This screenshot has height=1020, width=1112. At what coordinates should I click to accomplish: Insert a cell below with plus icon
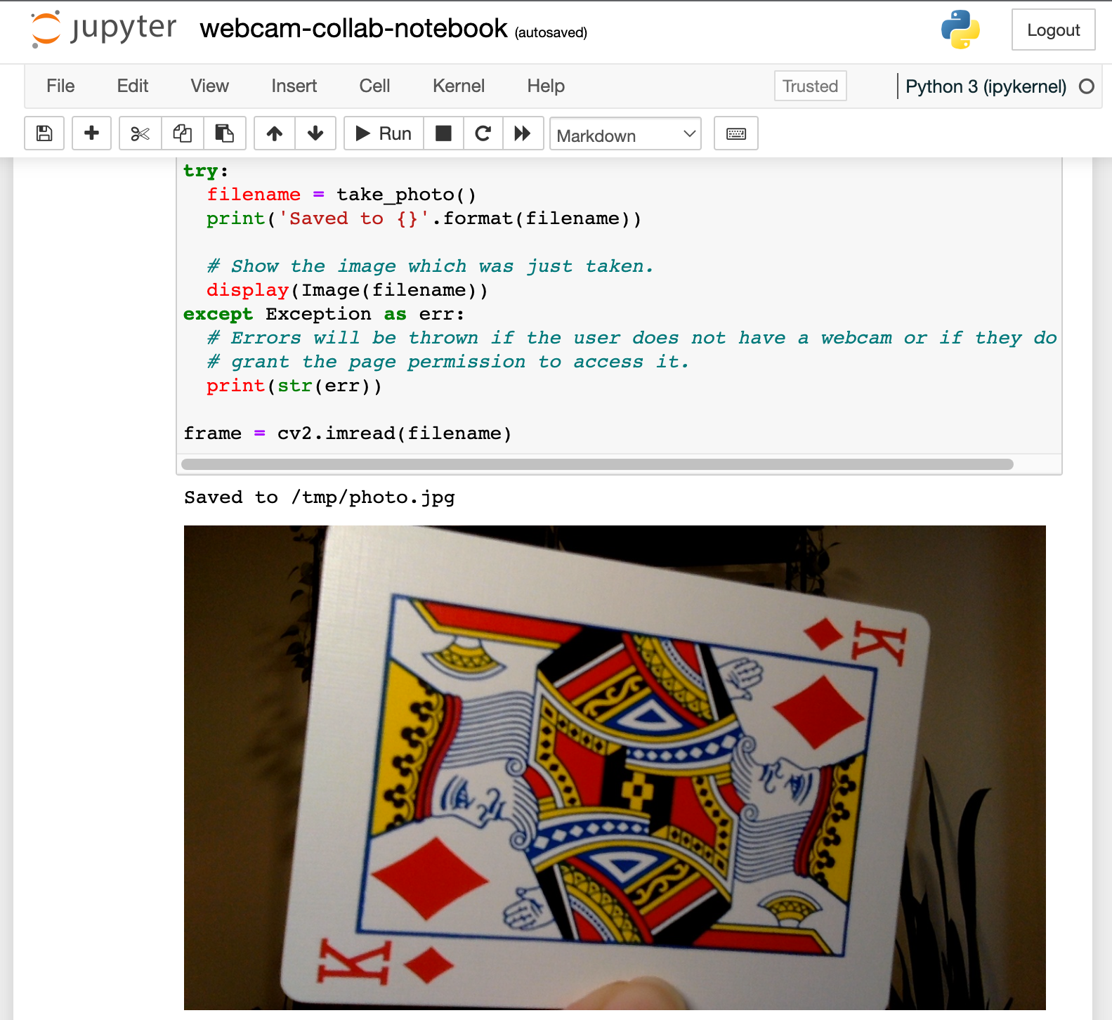[91, 133]
